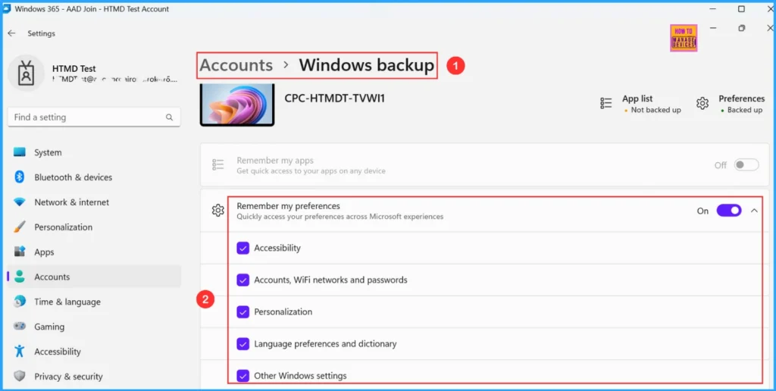The width and height of the screenshot is (776, 391).
Task: Click the App list Not backed up status
Action: (656, 110)
